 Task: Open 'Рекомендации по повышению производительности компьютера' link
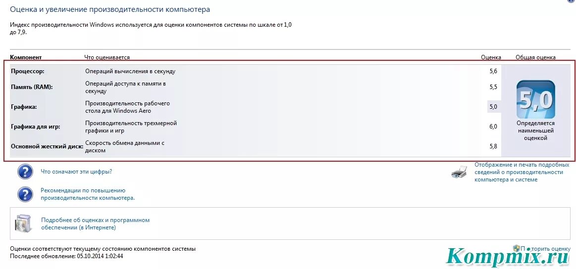(88, 194)
